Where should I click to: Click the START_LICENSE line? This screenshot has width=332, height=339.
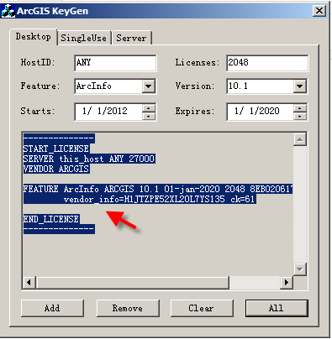tap(56, 149)
